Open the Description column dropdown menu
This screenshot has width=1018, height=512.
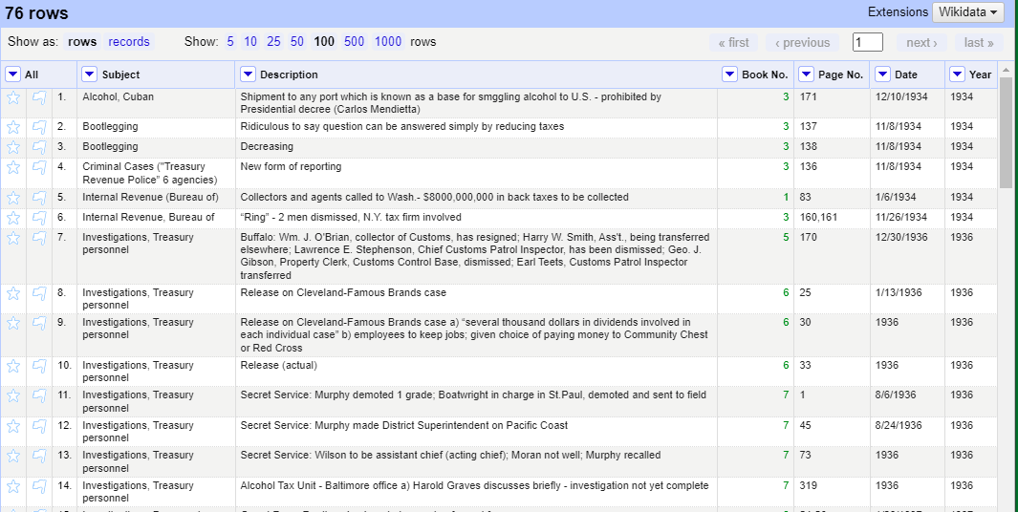(248, 75)
